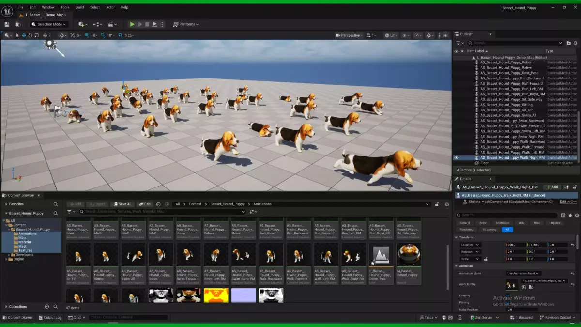Screen dimensions: 581x327
Task: Expand the Developers folder
Action: (x=9, y=255)
